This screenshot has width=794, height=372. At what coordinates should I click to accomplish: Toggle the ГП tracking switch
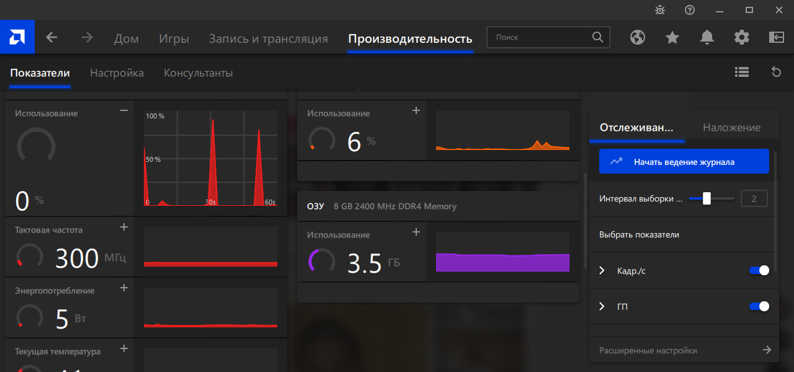[759, 306]
